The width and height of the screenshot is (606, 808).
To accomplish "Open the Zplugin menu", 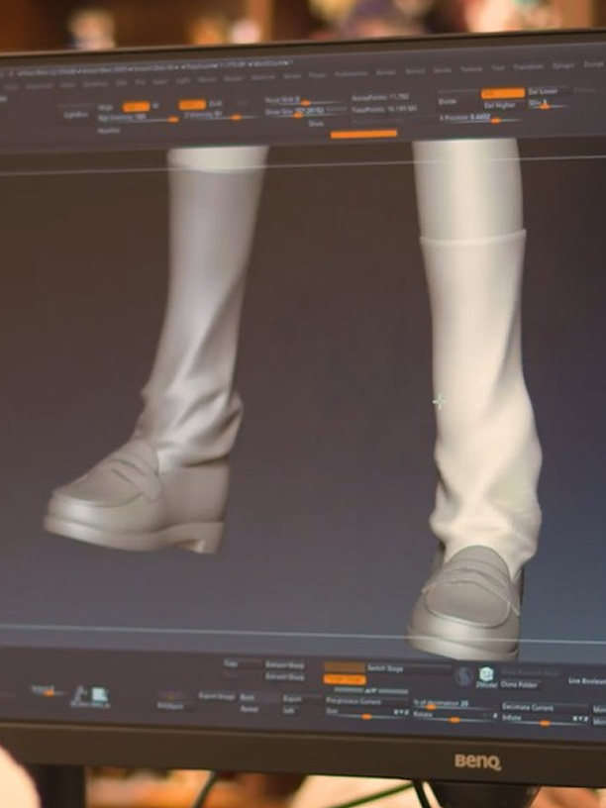I will [x=563, y=66].
